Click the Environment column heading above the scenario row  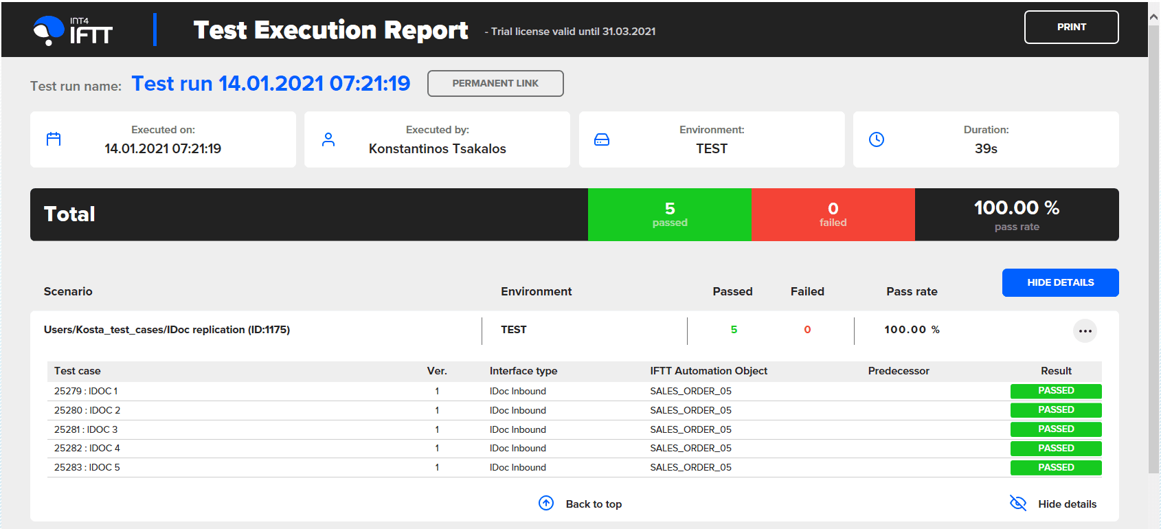click(x=536, y=291)
